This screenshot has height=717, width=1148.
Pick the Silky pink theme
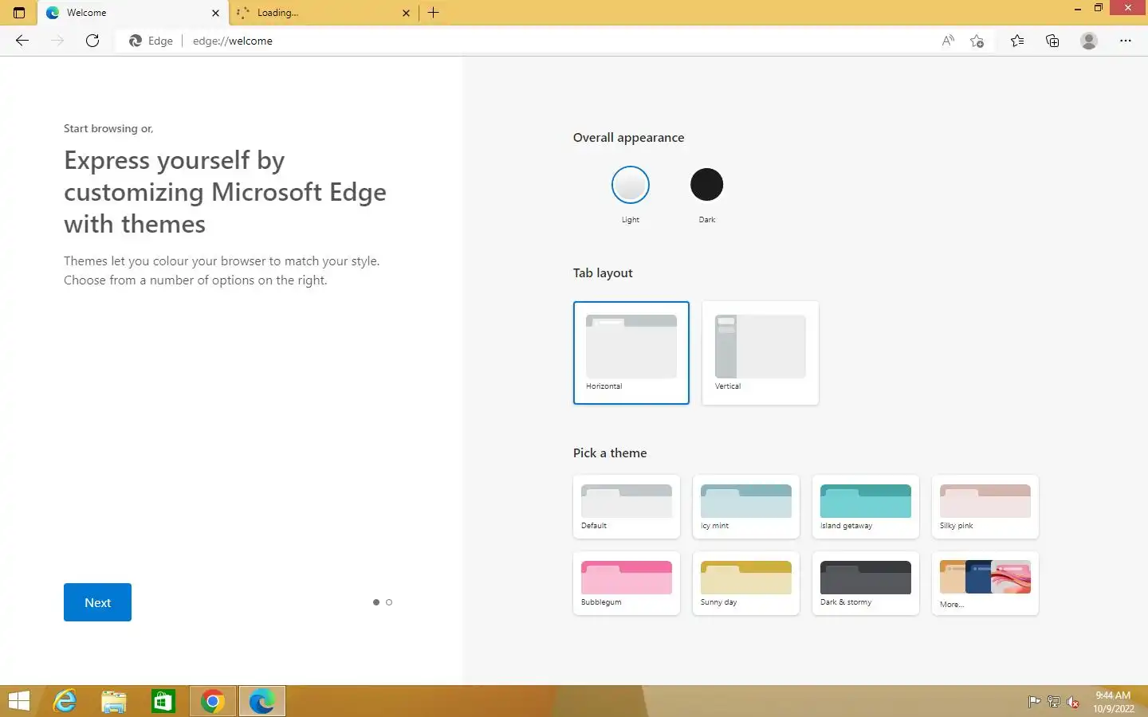pos(985,507)
